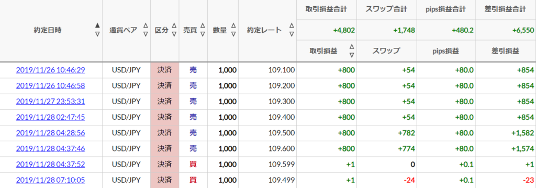Click the net profit value +1,574
The height and width of the screenshot is (188, 536).
point(523,148)
